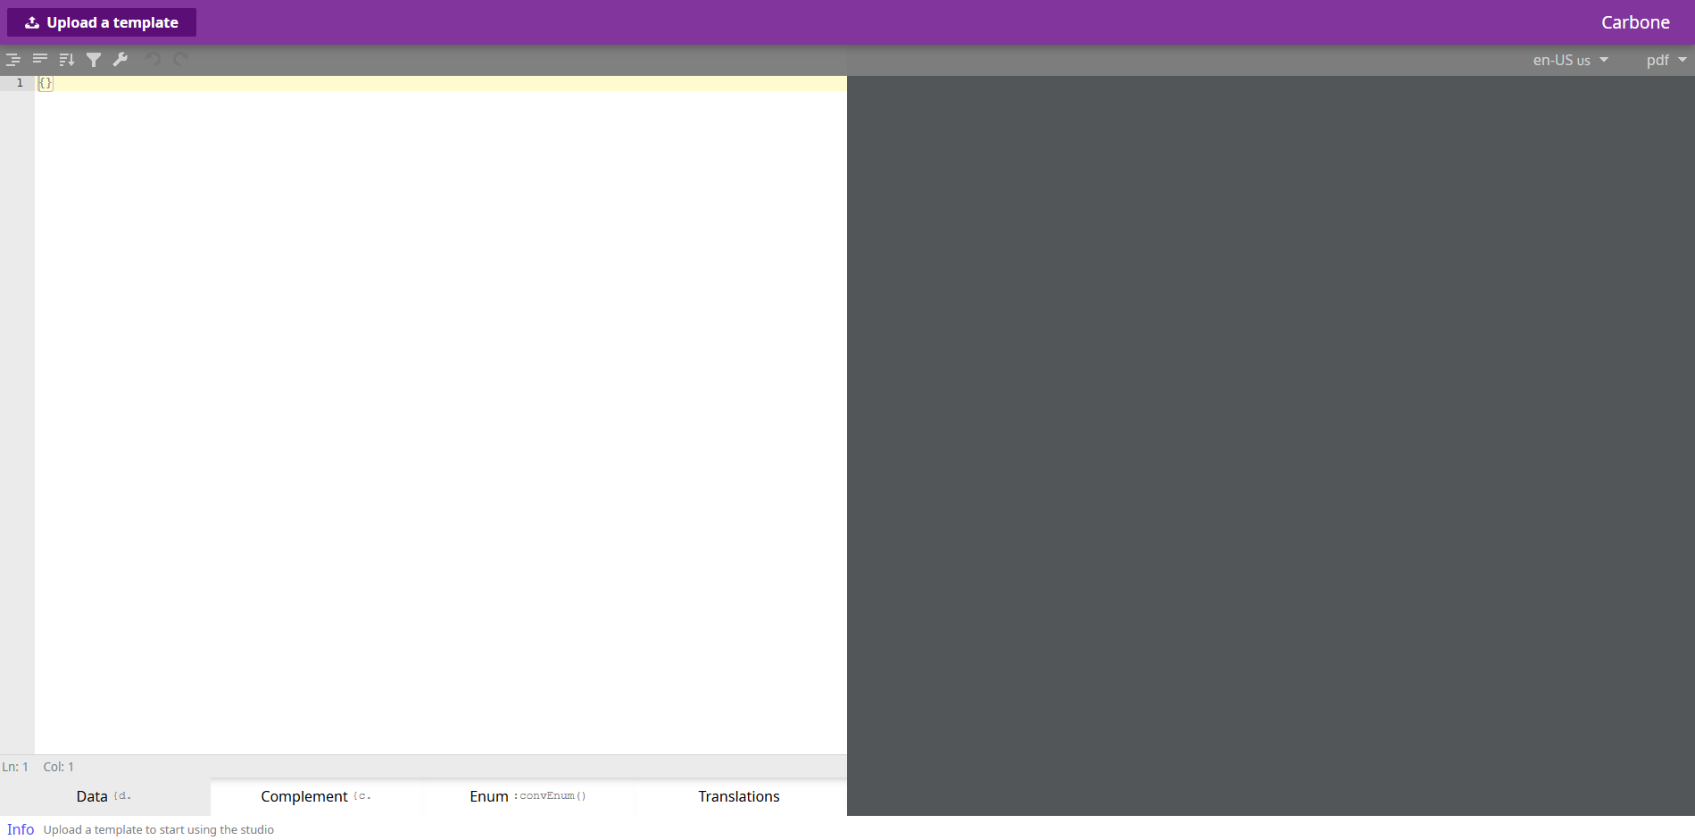
Task: Click the Compact JSON icon
Action: coord(40,60)
